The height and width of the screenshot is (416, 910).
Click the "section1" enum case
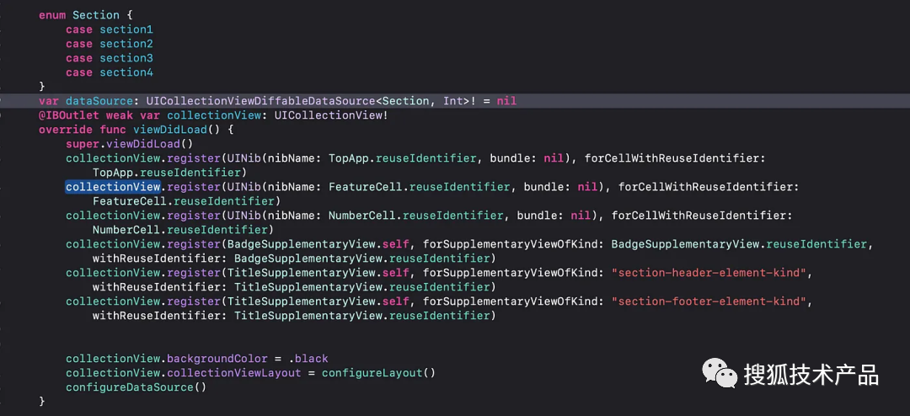pos(126,29)
